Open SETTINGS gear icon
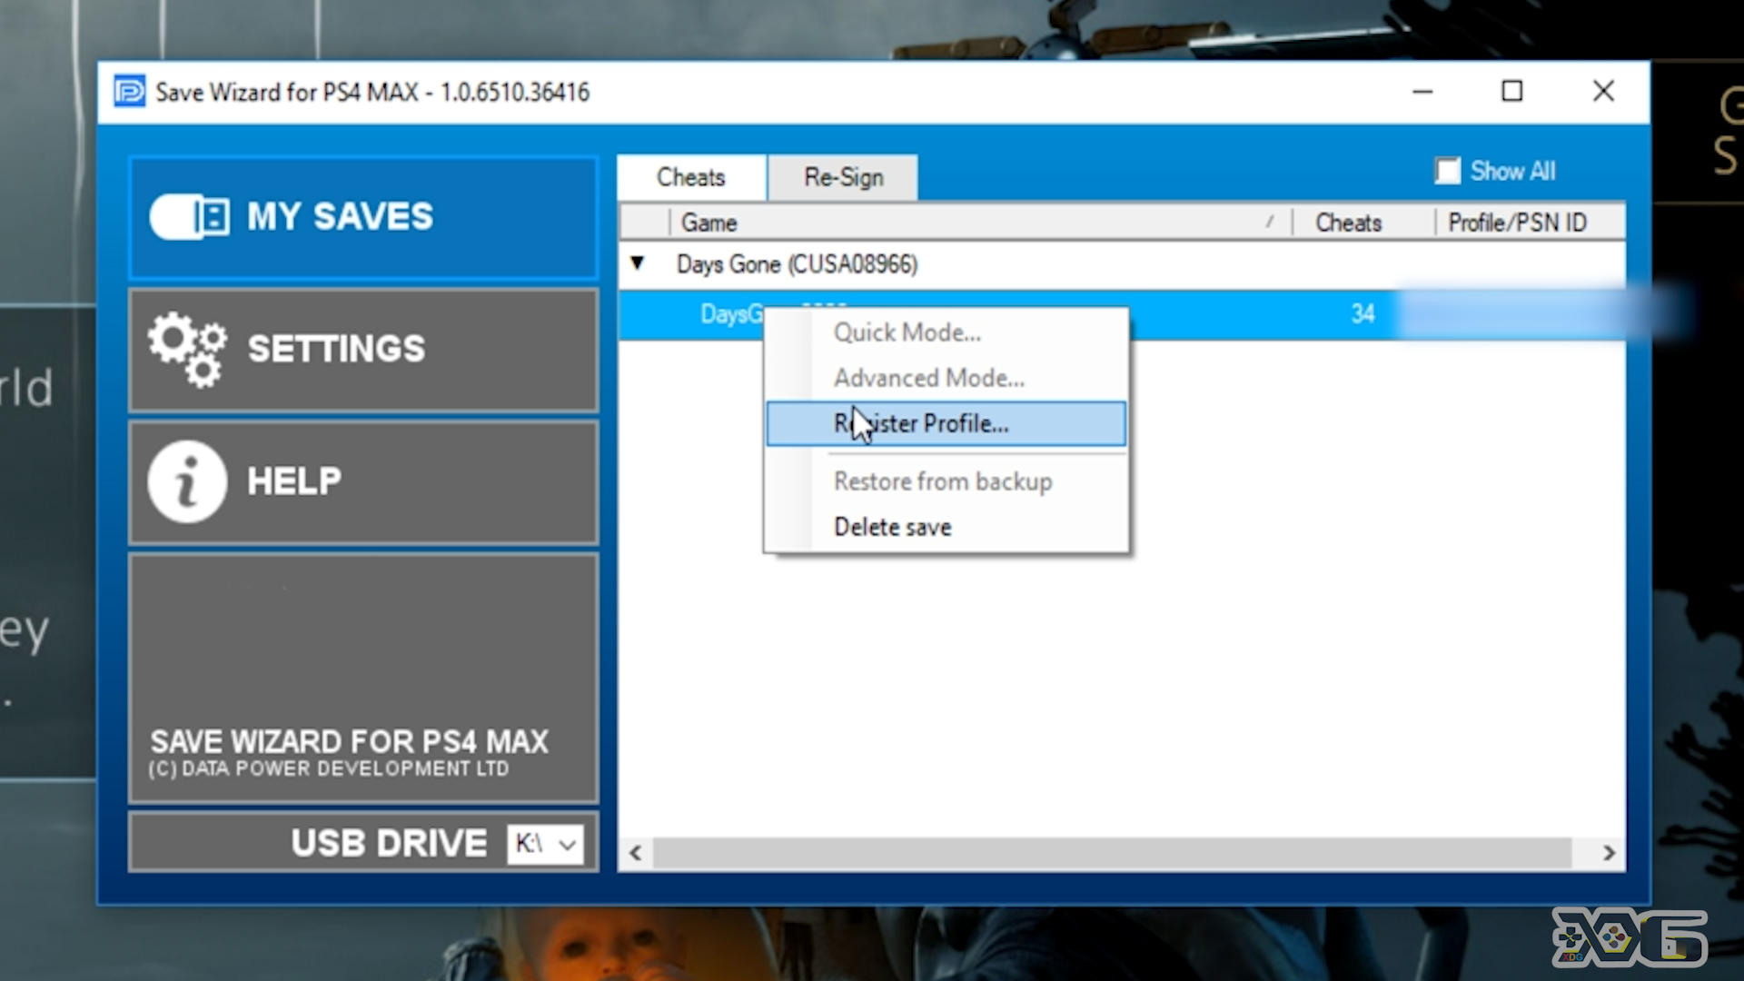 (x=185, y=347)
